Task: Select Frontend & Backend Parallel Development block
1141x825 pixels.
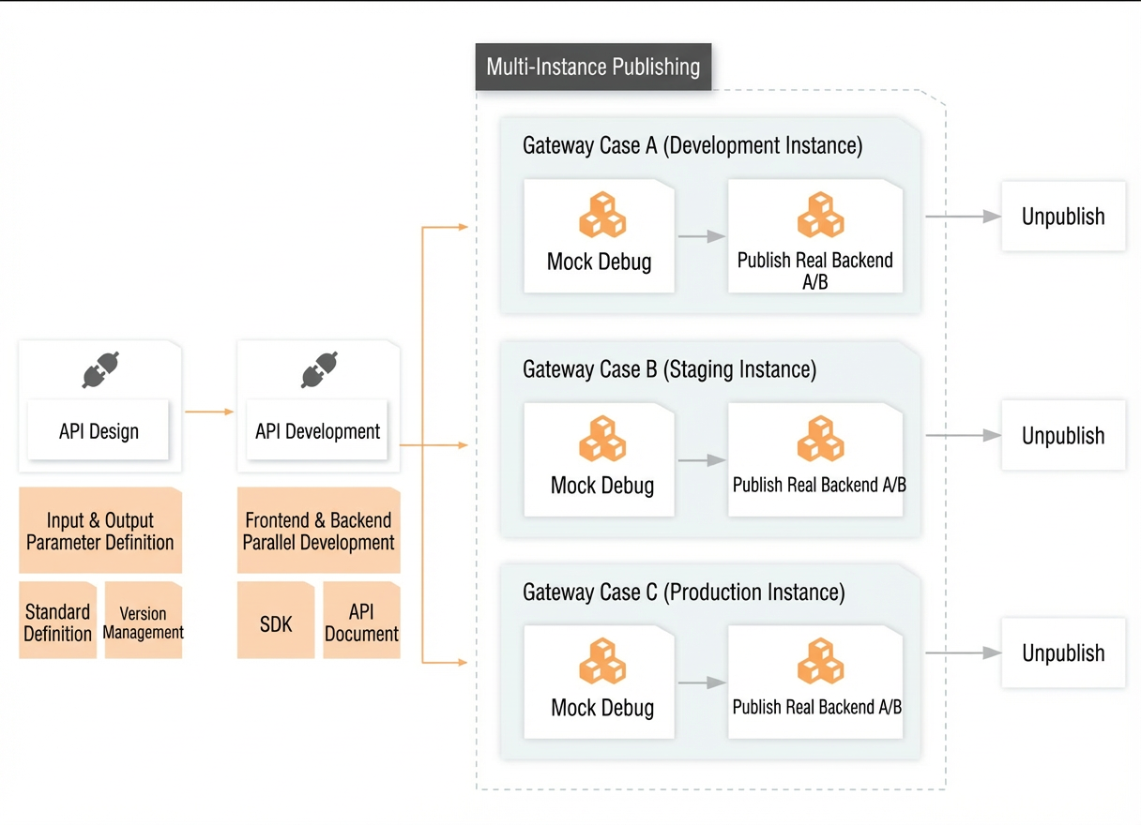Action: tap(319, 531)
